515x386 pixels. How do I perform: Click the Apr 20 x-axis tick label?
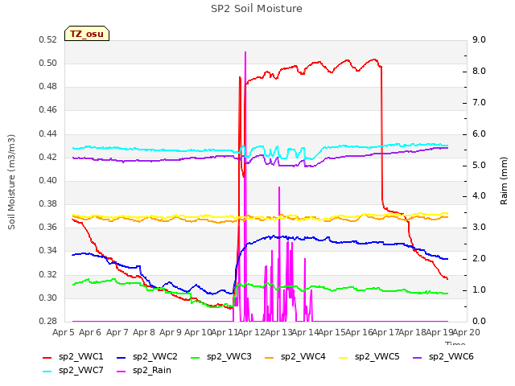pos(467,332)
